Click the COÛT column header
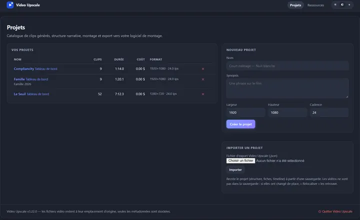 click(x=140, y=59)
